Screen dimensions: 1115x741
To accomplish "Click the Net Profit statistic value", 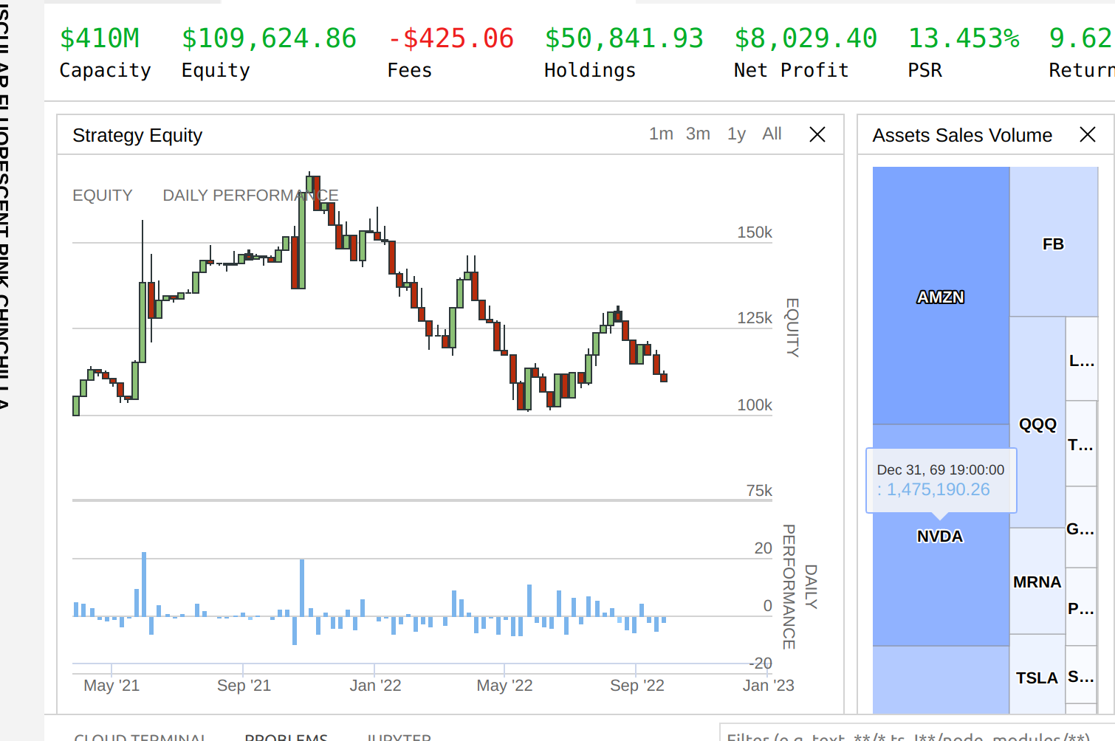I will [x=806, y=38].
